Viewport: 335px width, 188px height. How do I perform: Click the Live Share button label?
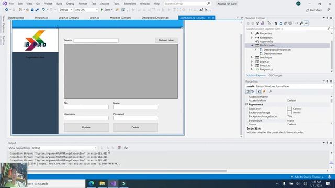coord(316,10)
